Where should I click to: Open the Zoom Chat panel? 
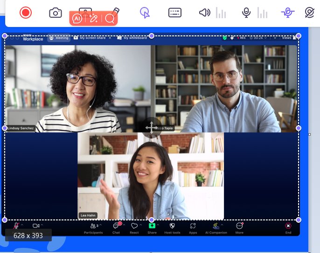tap(116, 227)
